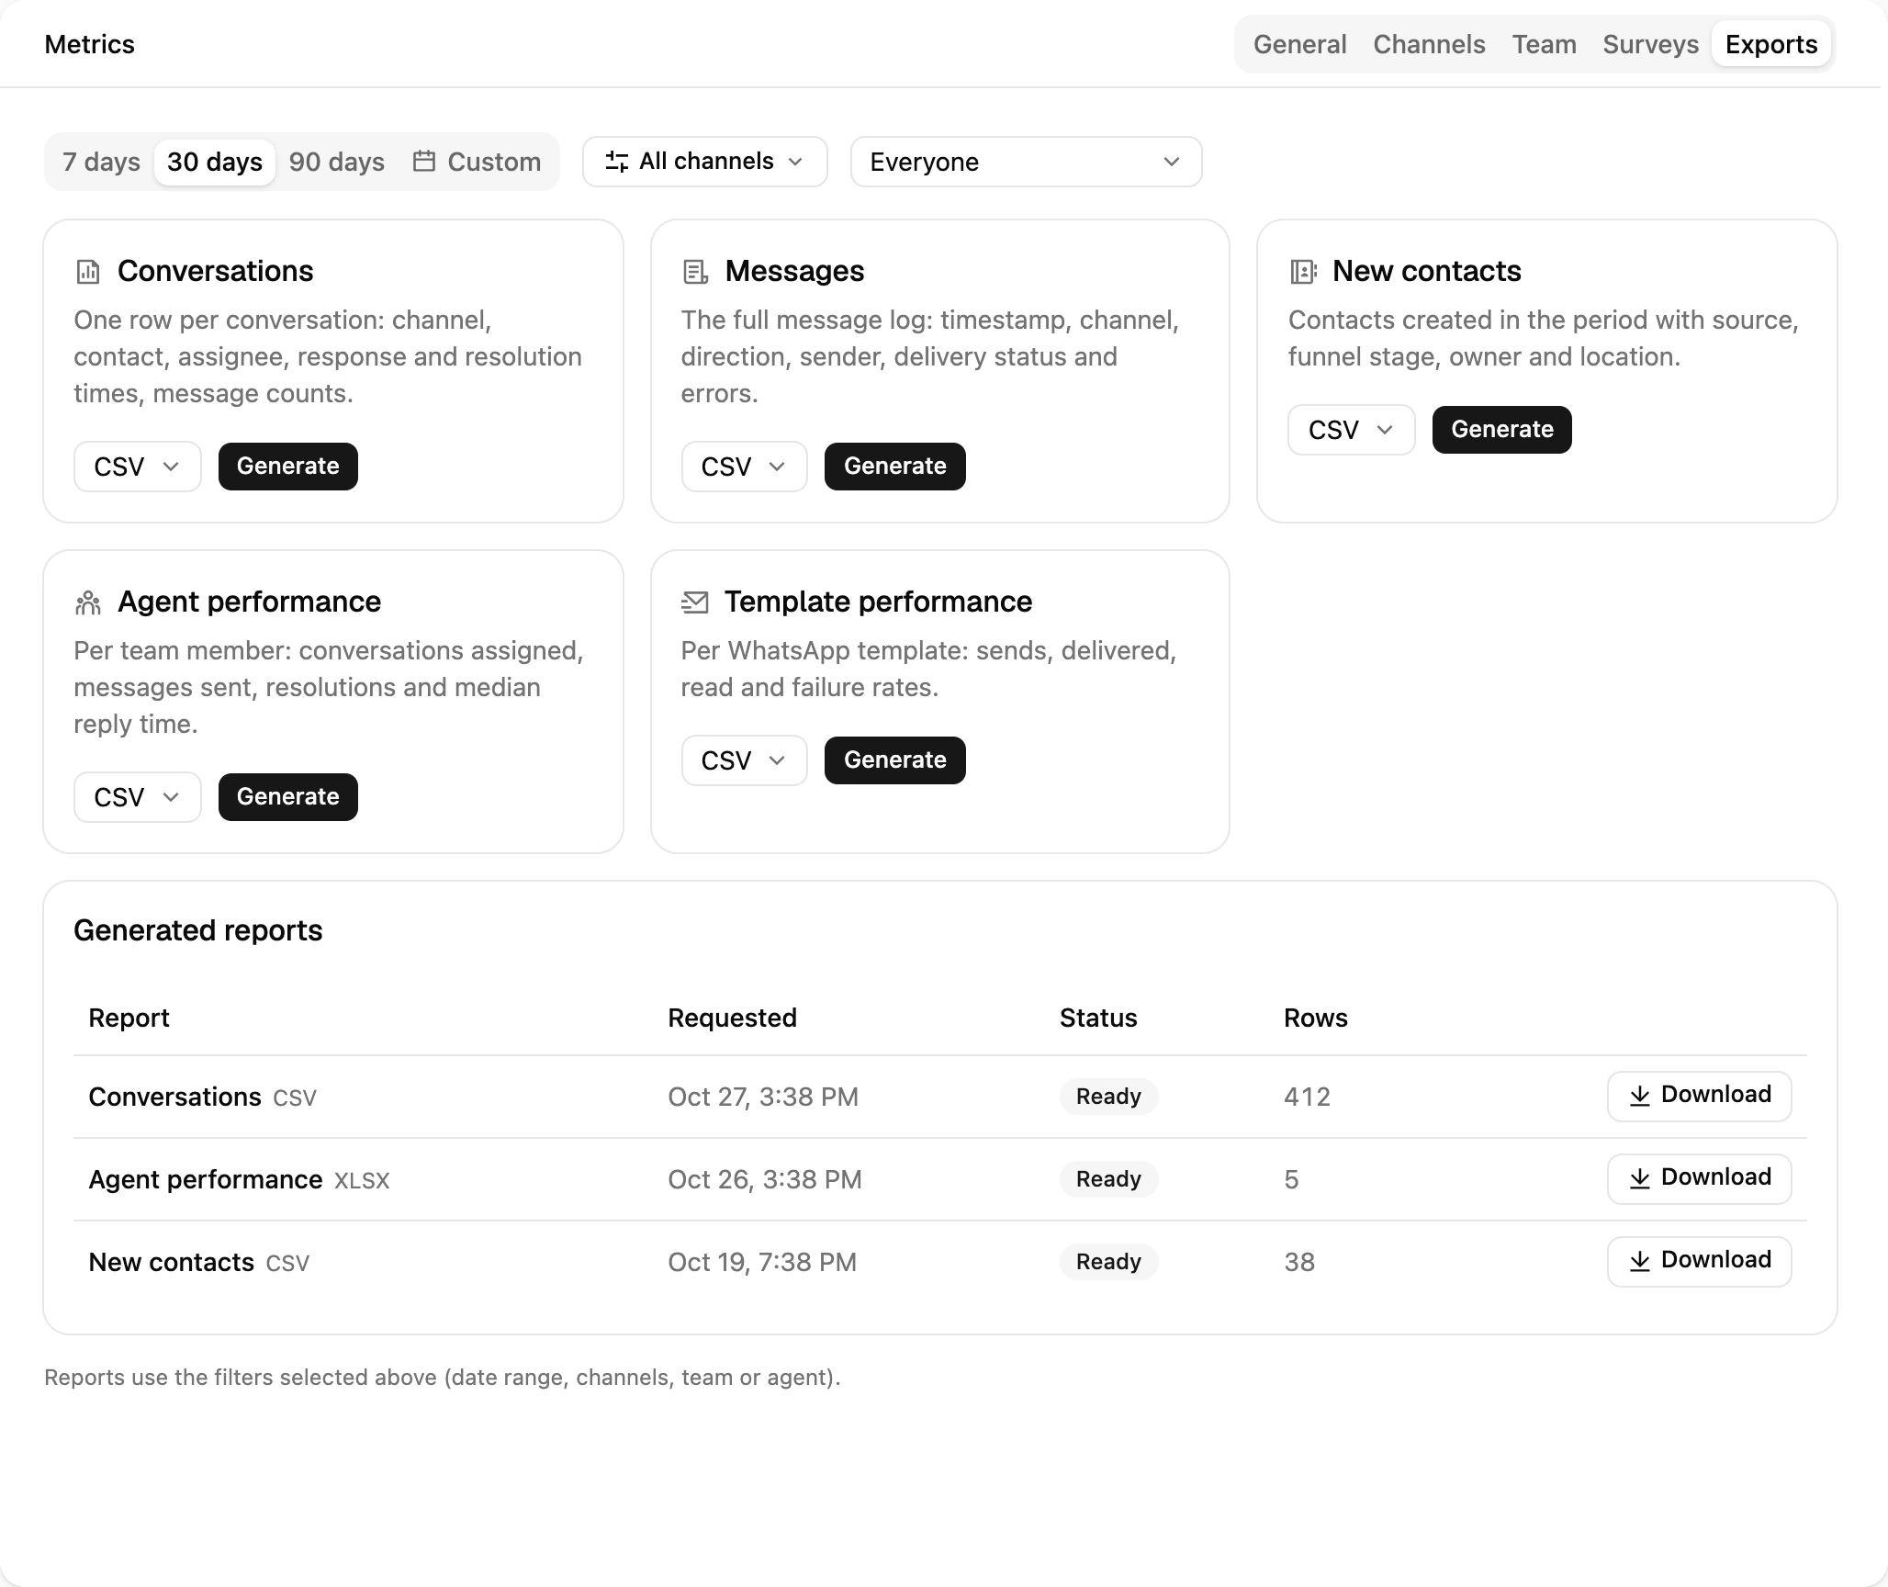Pick the Custom date range option

pos(477,163)
